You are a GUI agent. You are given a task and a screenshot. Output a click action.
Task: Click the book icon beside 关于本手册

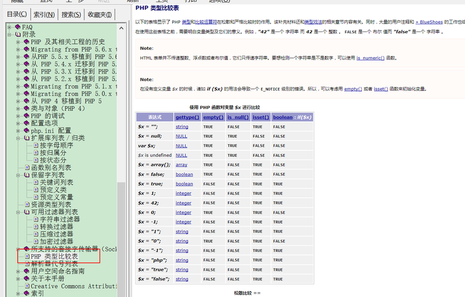(x=26, y=279)
